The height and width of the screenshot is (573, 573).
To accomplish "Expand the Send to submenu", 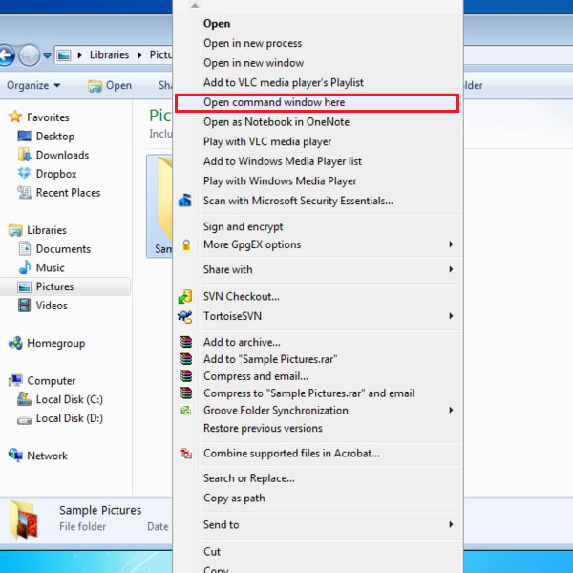I will tap(452, 524).
